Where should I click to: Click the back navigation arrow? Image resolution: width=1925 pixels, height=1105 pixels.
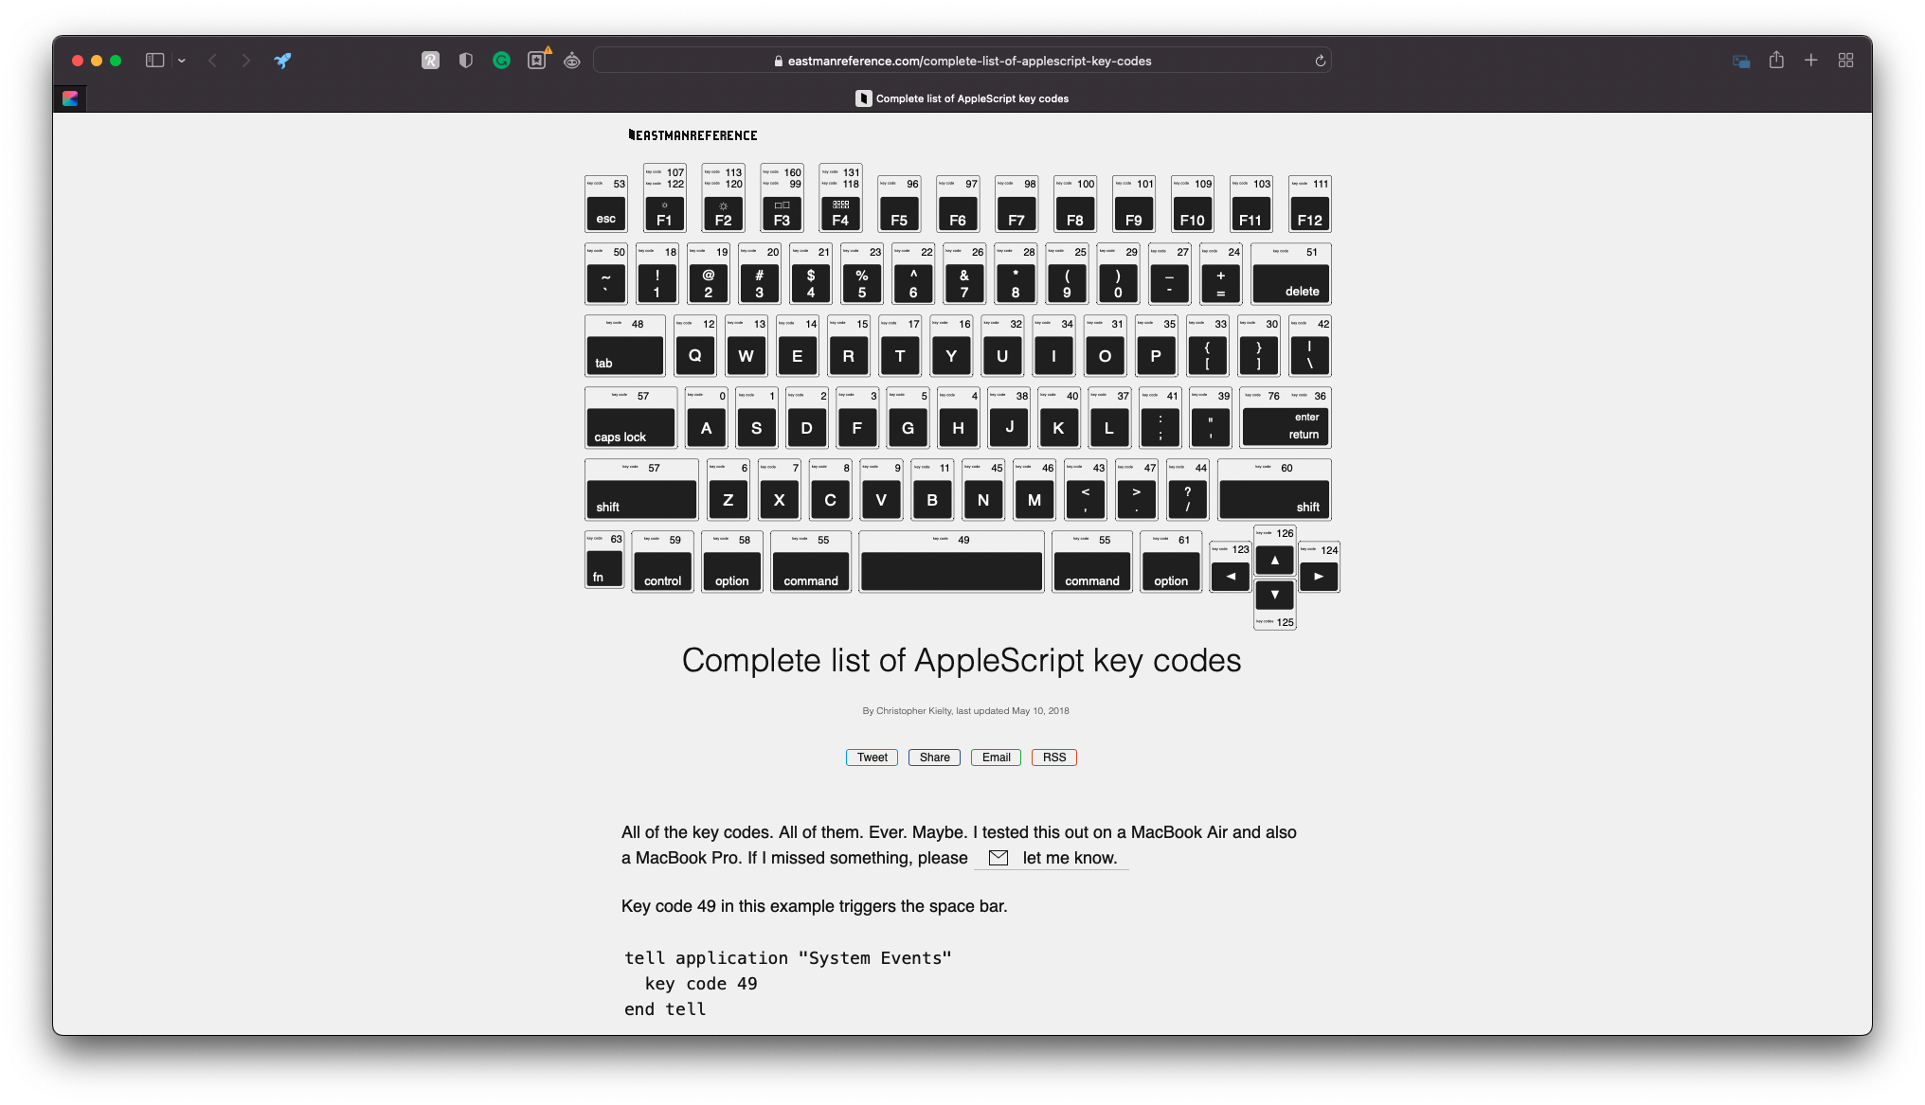point(213,60)
